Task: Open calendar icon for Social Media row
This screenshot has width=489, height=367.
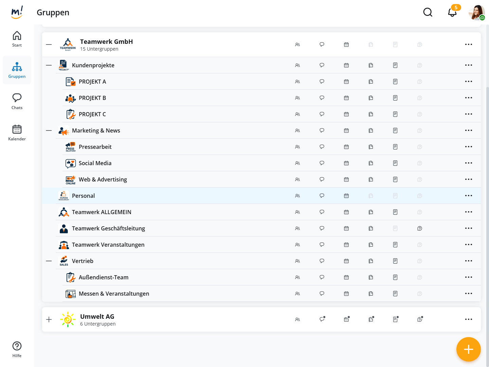Action: (x=346, y=163)
